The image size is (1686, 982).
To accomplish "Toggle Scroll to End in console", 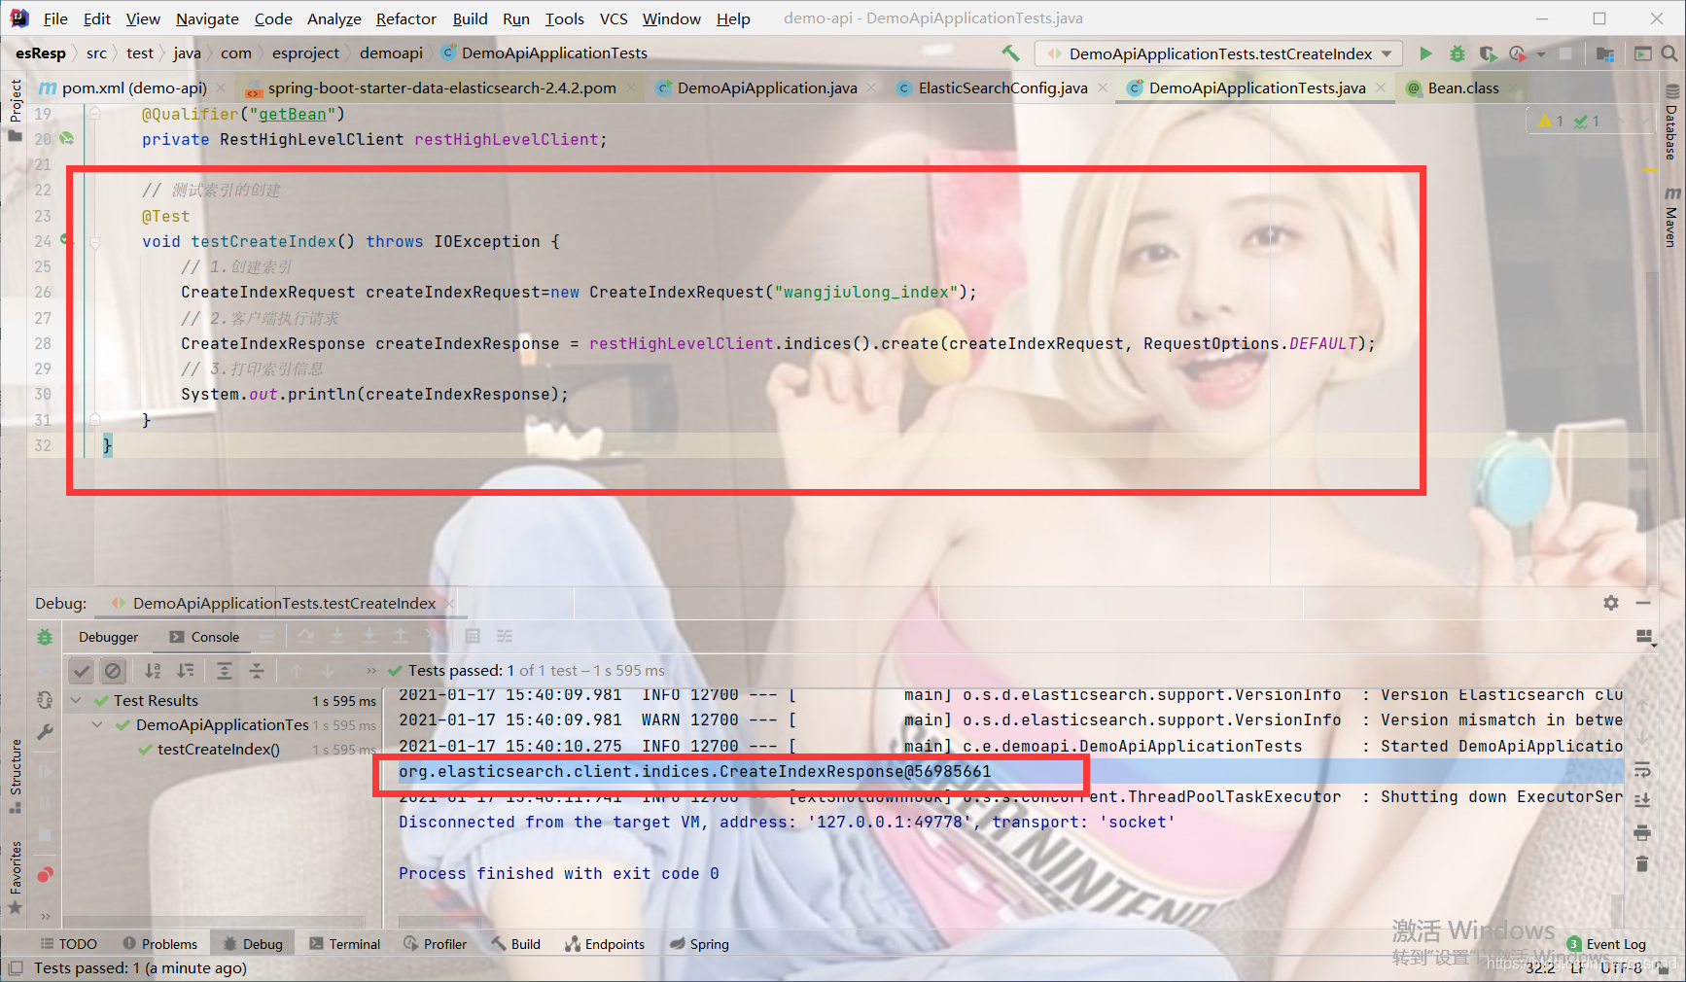I will 1642,800.
